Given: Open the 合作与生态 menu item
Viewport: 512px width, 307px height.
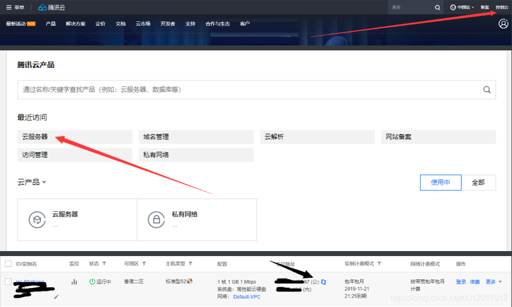Looking at the screenshot, I should pos(218,24).
